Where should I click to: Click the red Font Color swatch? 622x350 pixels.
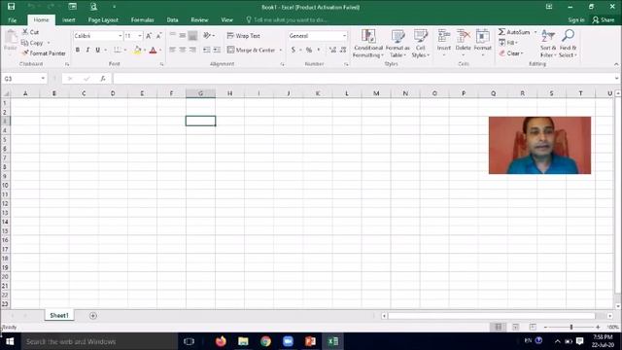click(x=154, y=50)
